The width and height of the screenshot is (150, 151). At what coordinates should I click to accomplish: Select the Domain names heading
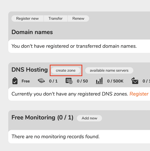32,32
